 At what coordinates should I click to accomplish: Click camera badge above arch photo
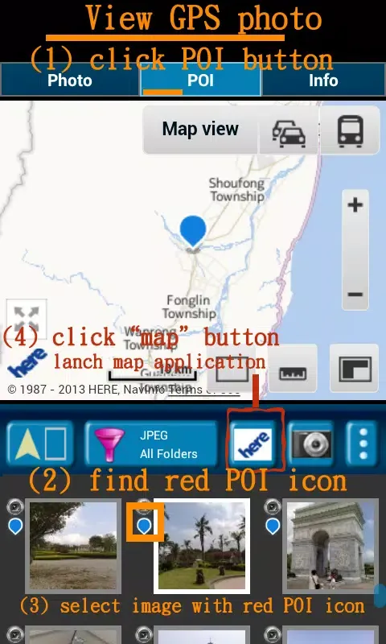pos(273,507)
